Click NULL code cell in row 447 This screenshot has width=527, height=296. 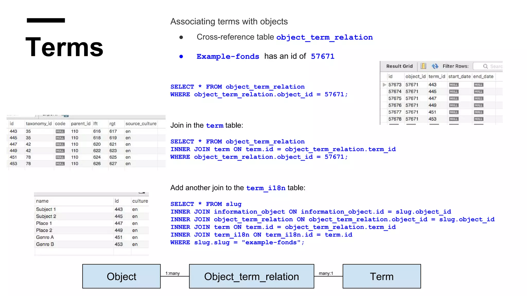60,144
